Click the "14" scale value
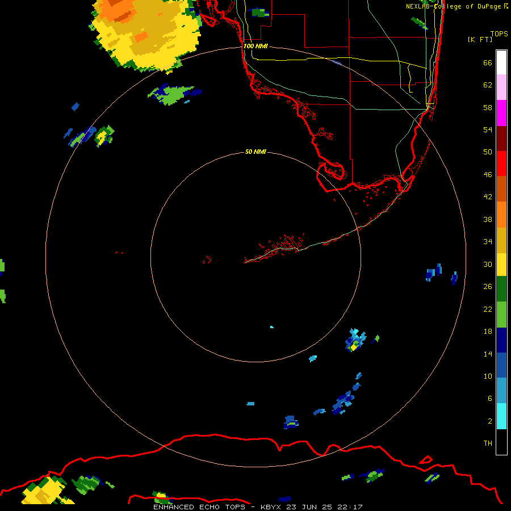The height and width of the screenshot is (511, 511). click(x=488, y=354)
